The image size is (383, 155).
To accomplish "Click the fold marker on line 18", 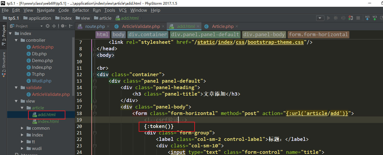I will click(95, 113).
